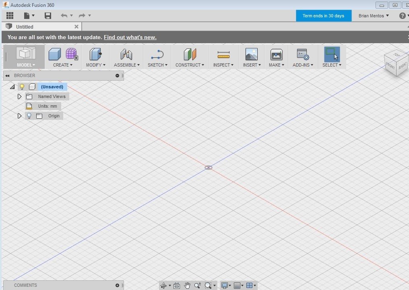Toggle visibility bulb of Origin folder

29,116
